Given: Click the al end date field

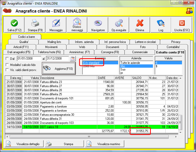Looking at the screenshot, I should [x=57, y=59].
